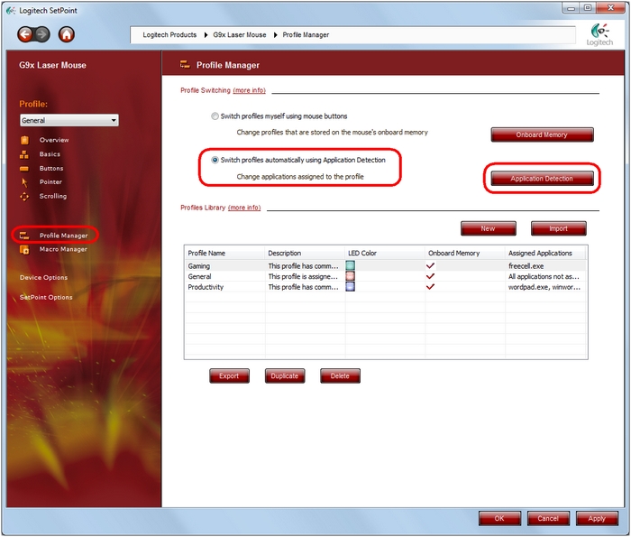Open more info link for Profiles Library
The height and width of the screenshot is (537, 631).
click(244, 208)
